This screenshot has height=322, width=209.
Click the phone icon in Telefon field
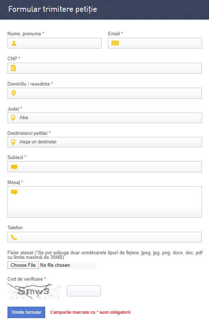click(14, 237)
